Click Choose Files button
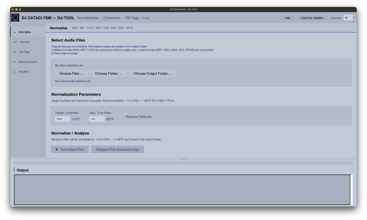The height and width of the screenshot is (220, 367). tap(71, 74)
